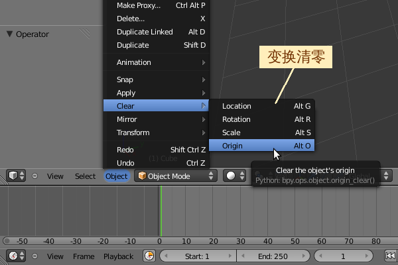
Task: Click frame 50 on the timeline ruler
Action: click(295, 241)
